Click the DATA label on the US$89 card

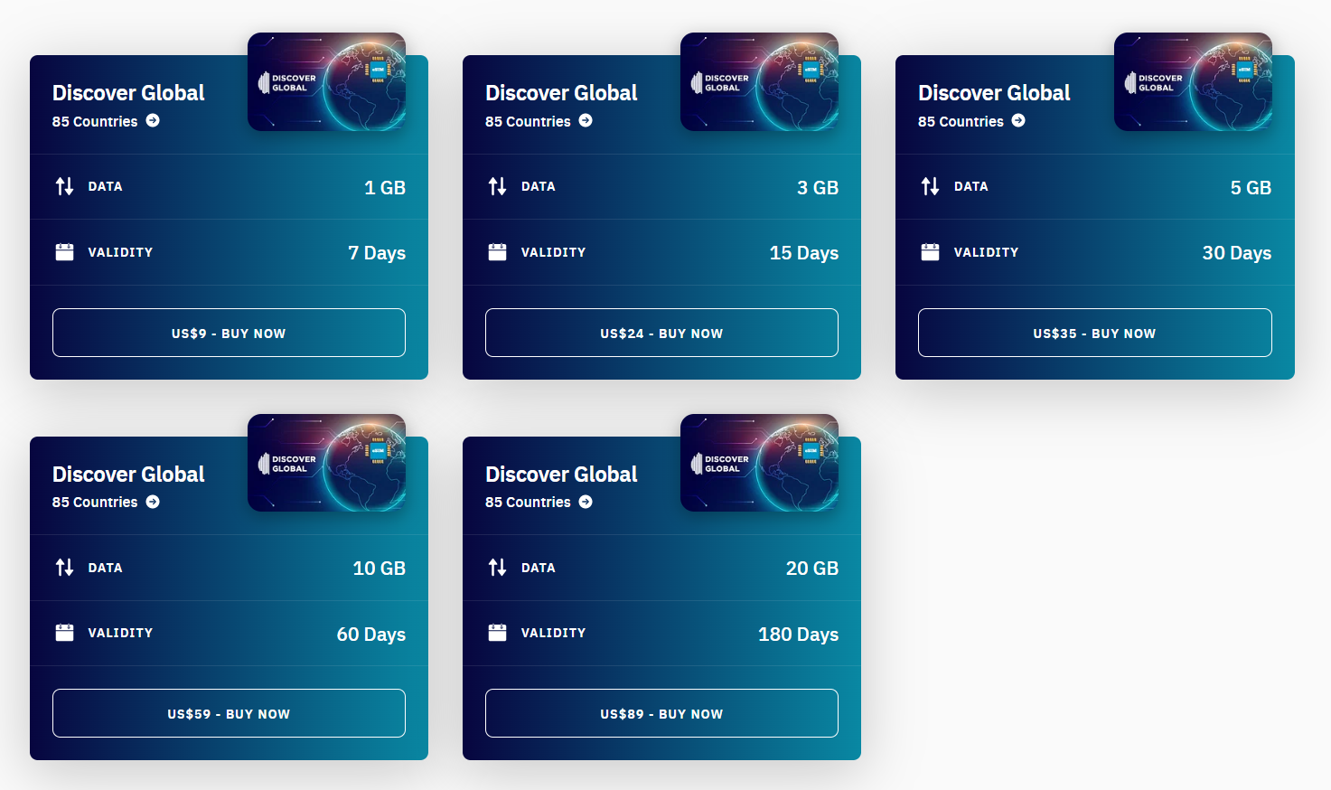[538, 568]
